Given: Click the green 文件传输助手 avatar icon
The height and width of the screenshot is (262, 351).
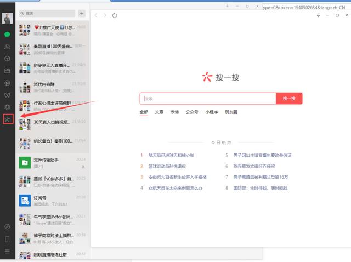Looking at the screenshot, I should (25, 163).
